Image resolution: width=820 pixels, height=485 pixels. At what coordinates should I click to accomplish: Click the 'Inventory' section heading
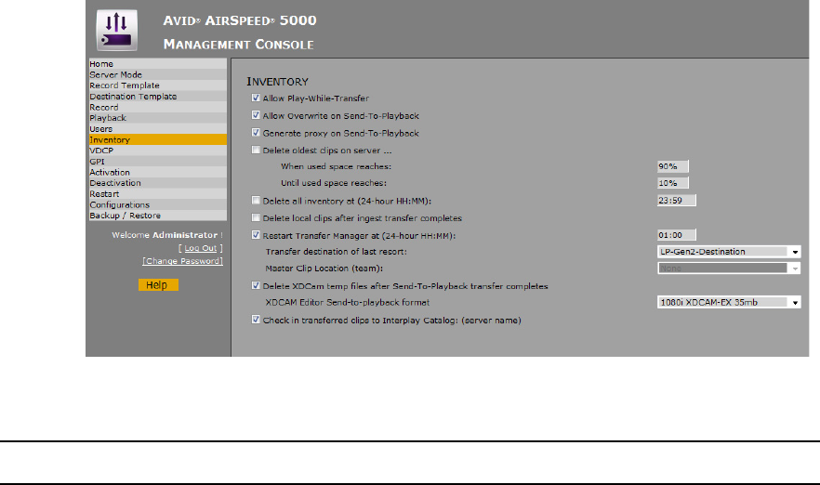coord(278,82)
